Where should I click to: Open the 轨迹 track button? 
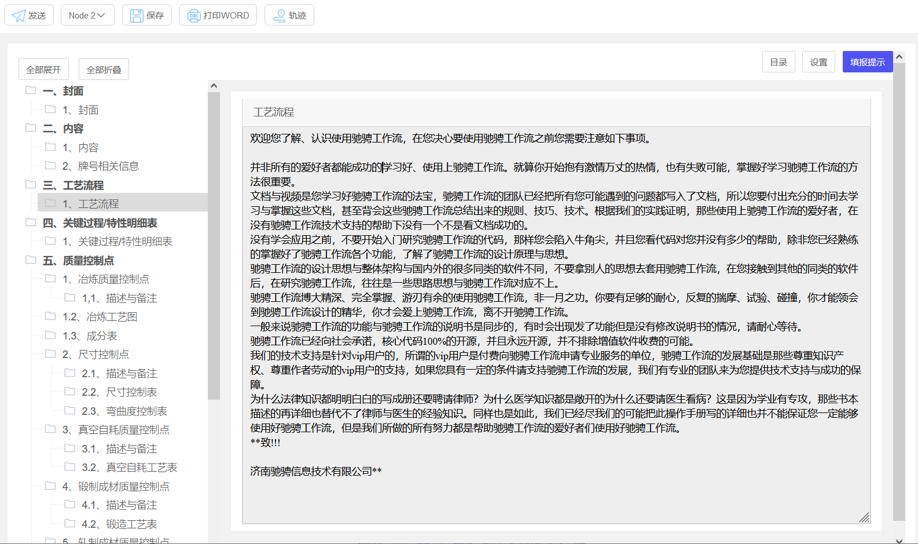(289, 15)
